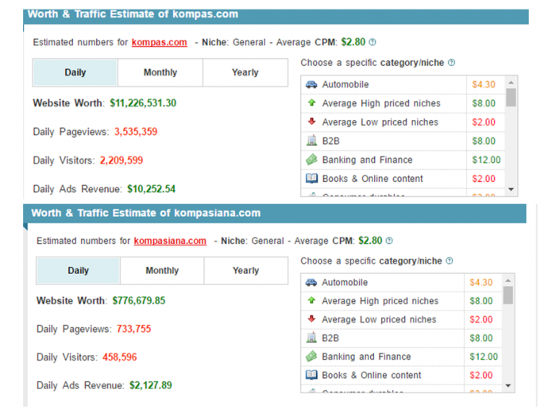The image size is (556, 417).
Task: Select the Daily tab for kompas.com
Action: coord(75,72)
